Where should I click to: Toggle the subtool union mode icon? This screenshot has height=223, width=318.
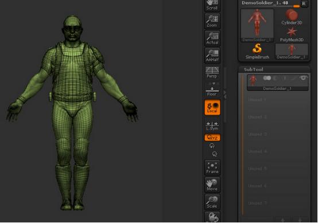[267, 78]
